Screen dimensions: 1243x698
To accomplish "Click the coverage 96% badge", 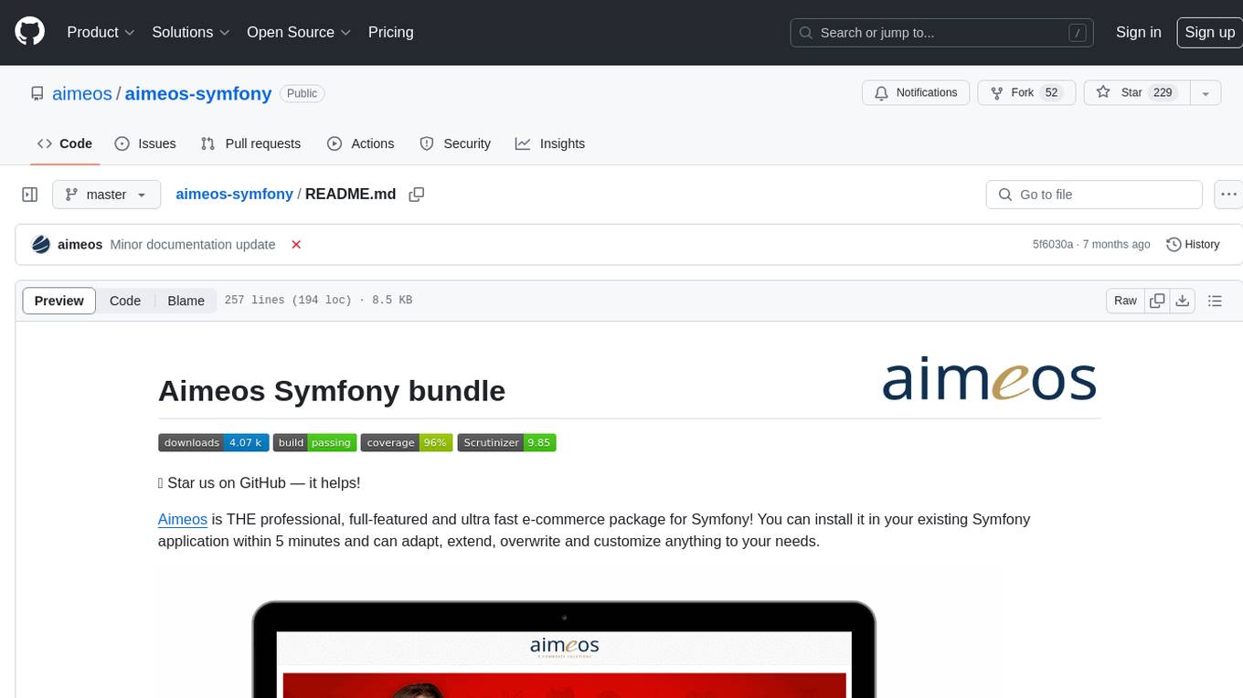I will click(x=407, y=442).
